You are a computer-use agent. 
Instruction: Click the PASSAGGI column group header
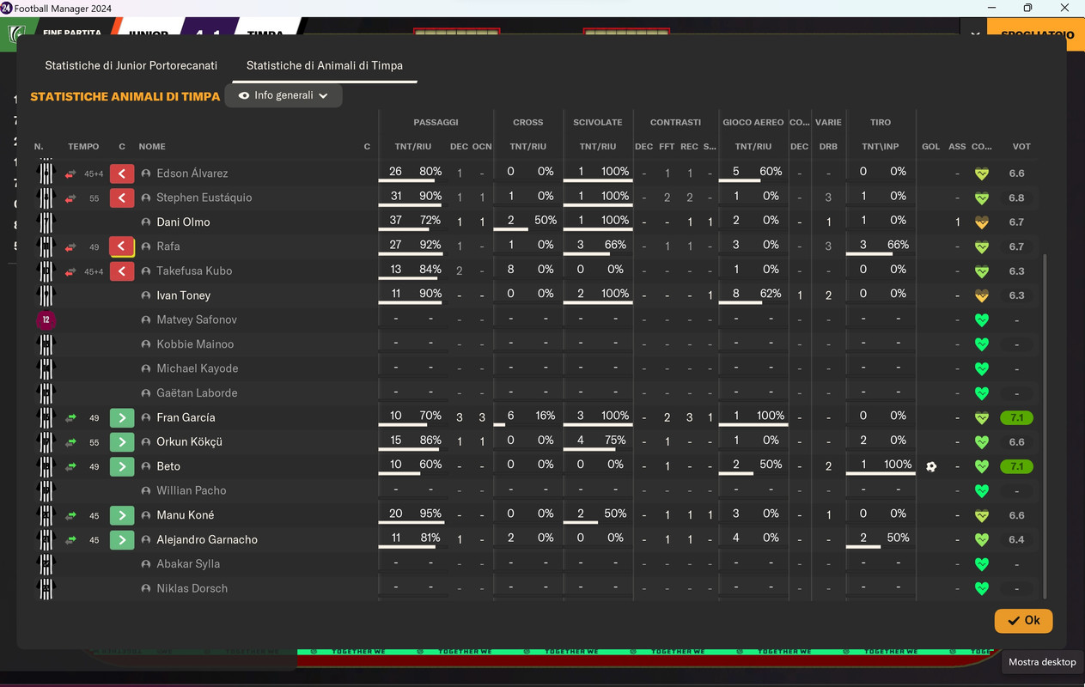click(436, 123)
